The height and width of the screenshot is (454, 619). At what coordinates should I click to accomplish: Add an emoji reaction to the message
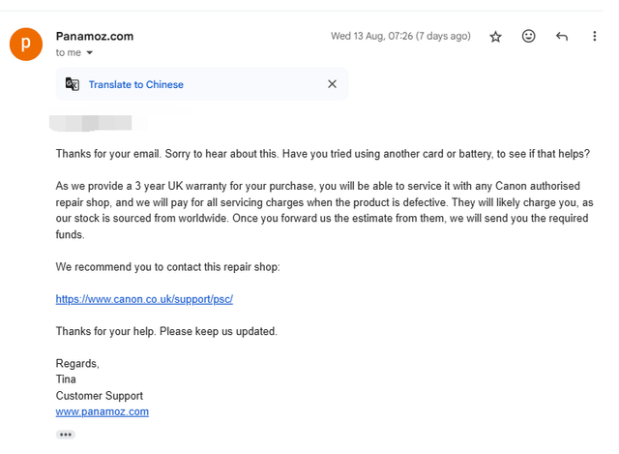(529, 37)
